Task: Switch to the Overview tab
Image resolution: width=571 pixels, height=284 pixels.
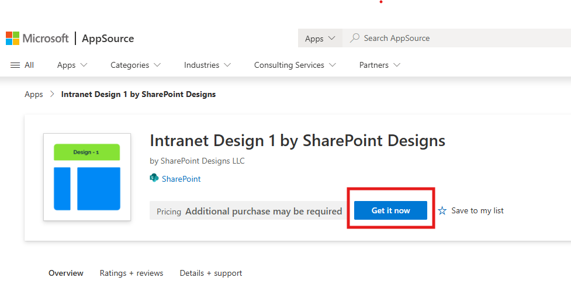Action: (x=66, y=273)
